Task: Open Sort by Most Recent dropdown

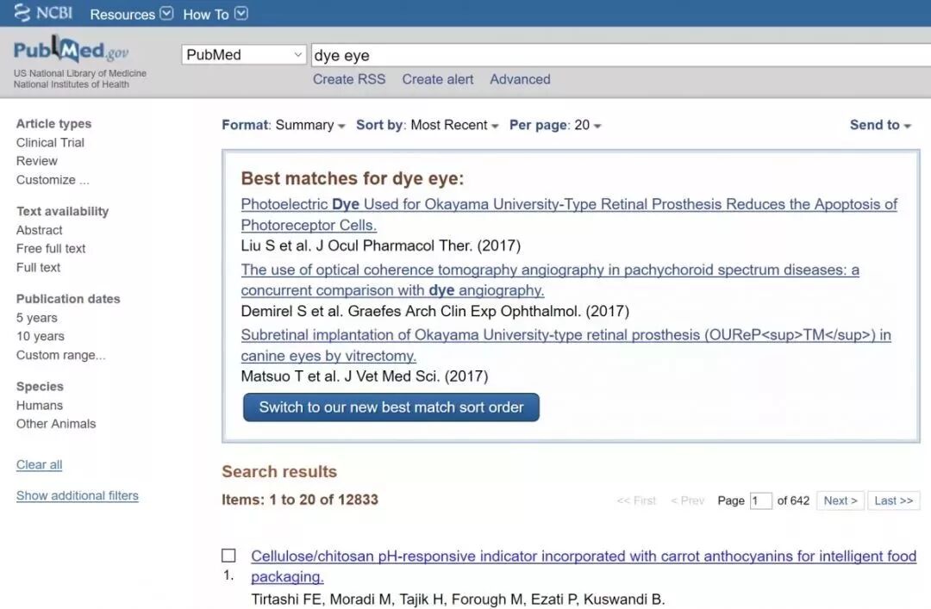Action: (x=427, y=125)
